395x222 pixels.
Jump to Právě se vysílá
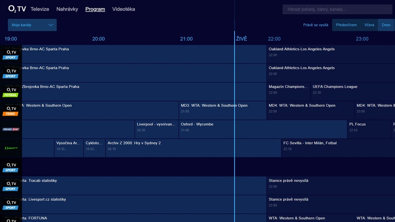(316, 25)
